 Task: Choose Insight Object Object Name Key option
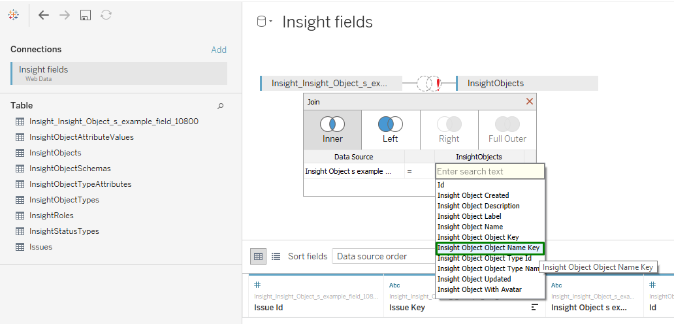tap(489, 248)
